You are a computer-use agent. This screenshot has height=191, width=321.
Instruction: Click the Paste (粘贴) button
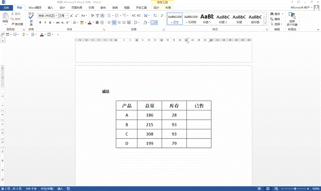[x=5, y=17]
